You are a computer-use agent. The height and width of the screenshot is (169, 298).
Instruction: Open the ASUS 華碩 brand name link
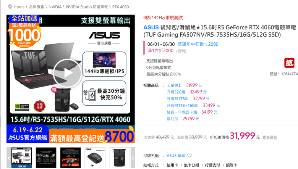[176, 156]
